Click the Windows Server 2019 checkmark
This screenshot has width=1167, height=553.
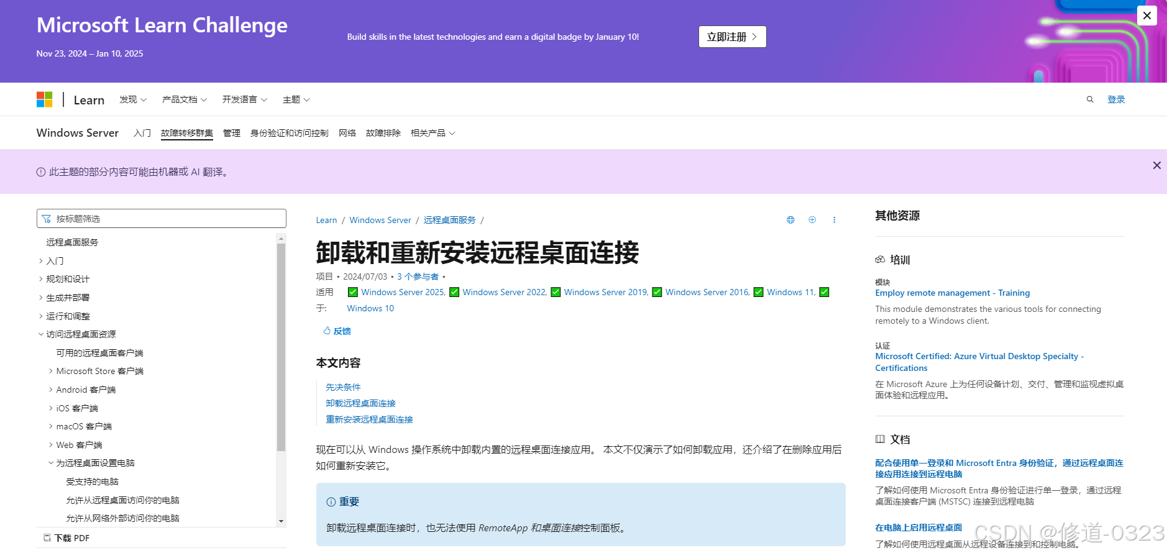(556, 292)
